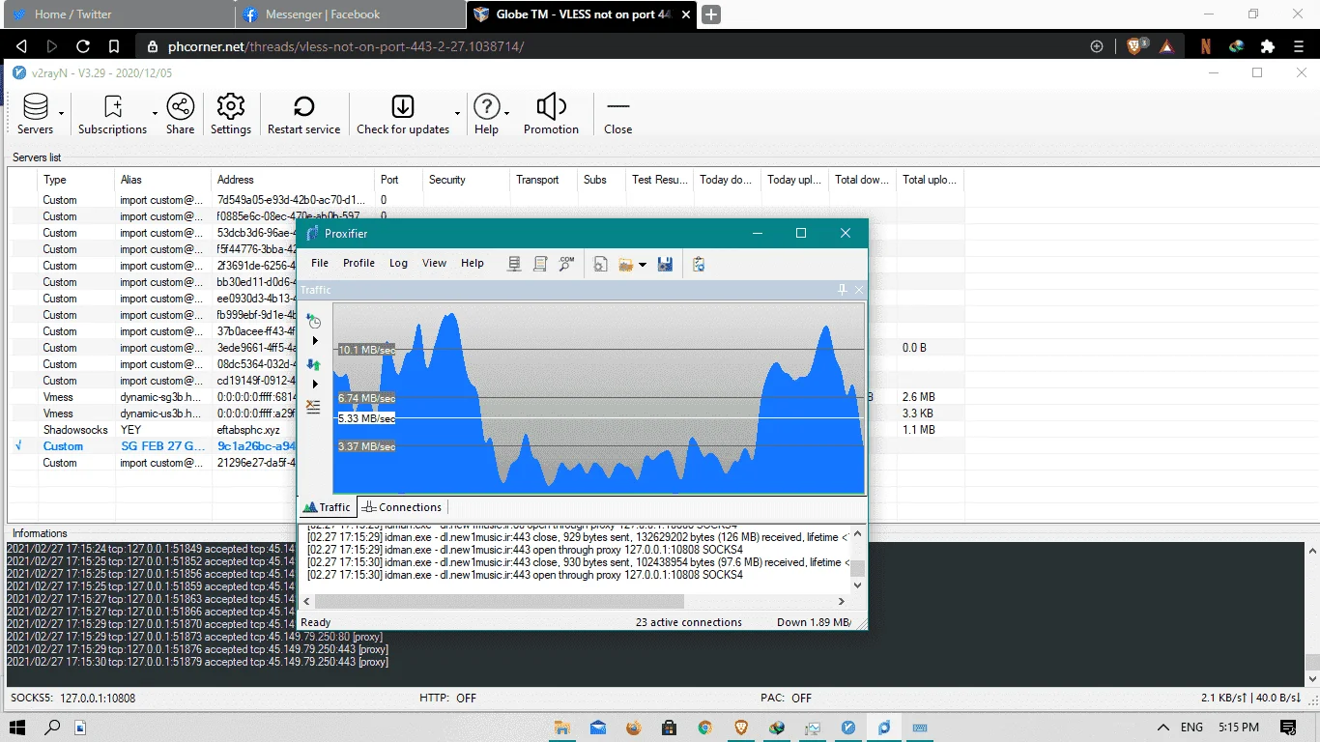Open browser main hamburger menu
The image size is (1320, 742).
click(1300, 45)
